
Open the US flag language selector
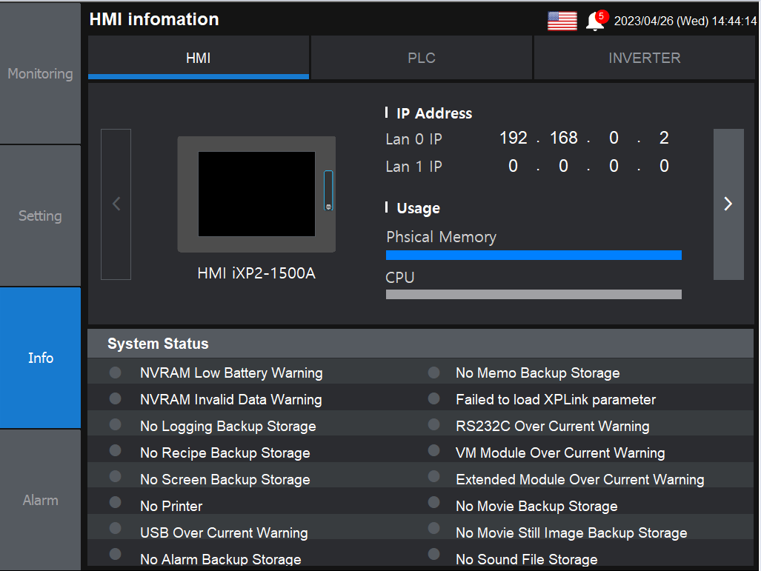click(562, 21)
